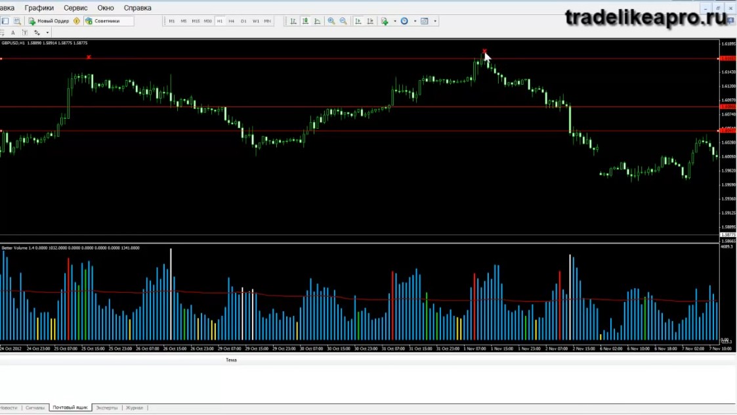Click the text label tool icon
Screen dimensions: 737x415
pyautogui.click(x=25, y=33)
